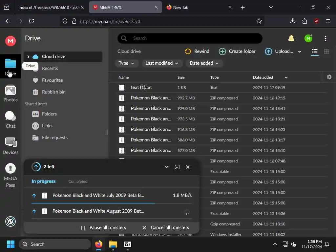Expand the Cloud drive tree arrow

click(x=28, y=57)
